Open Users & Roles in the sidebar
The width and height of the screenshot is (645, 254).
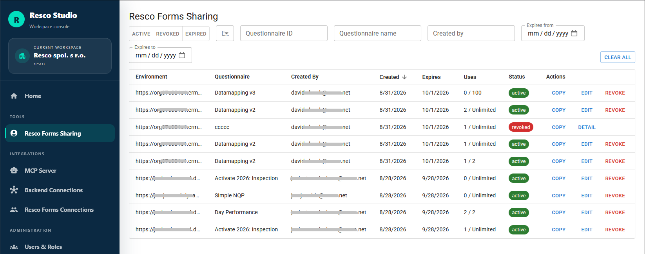[60, 247]
